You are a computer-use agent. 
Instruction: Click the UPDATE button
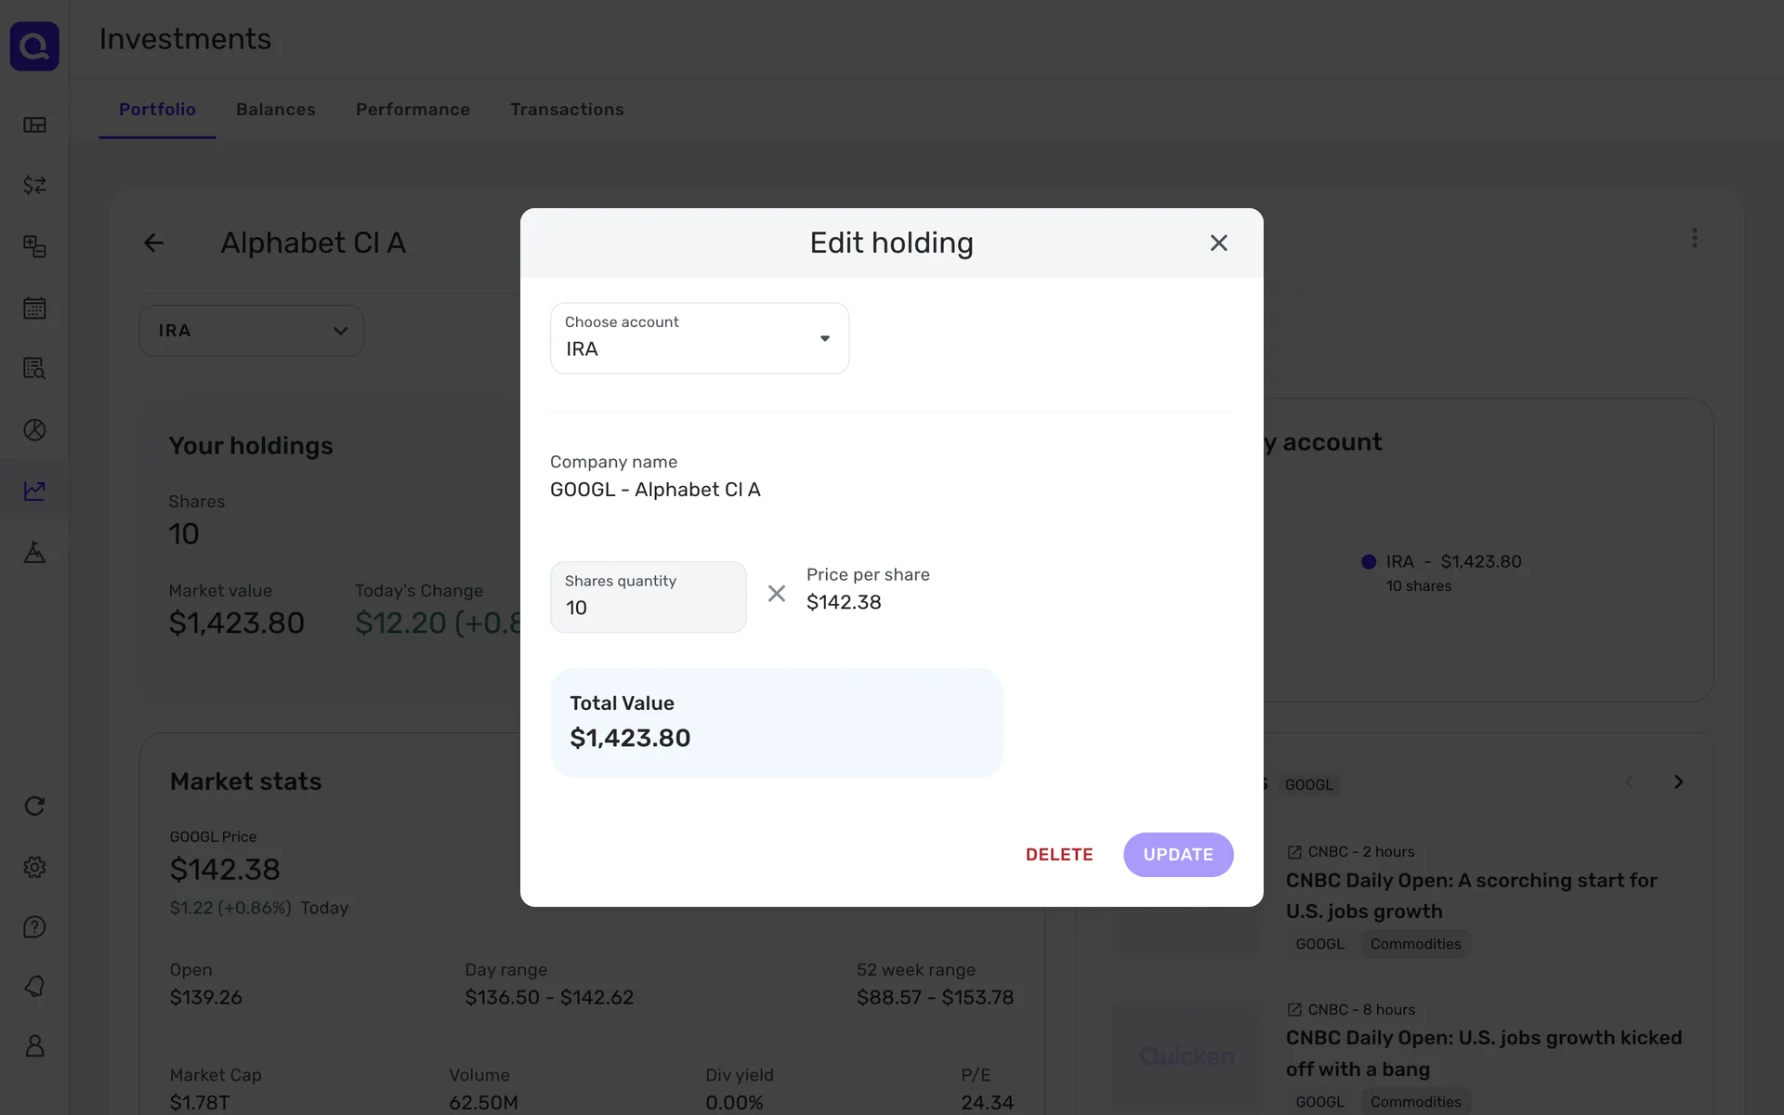(1177, 855)
